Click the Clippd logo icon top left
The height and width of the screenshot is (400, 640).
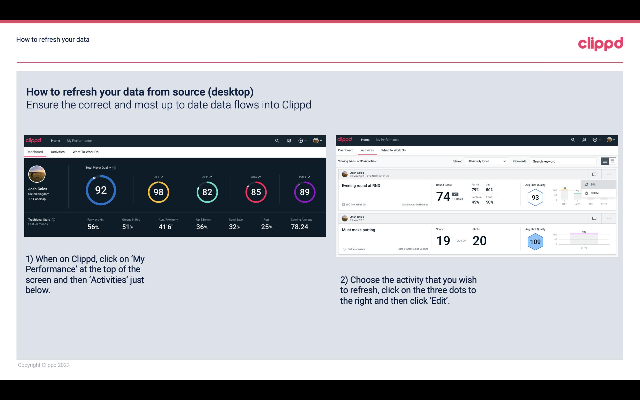click(33, 140)
